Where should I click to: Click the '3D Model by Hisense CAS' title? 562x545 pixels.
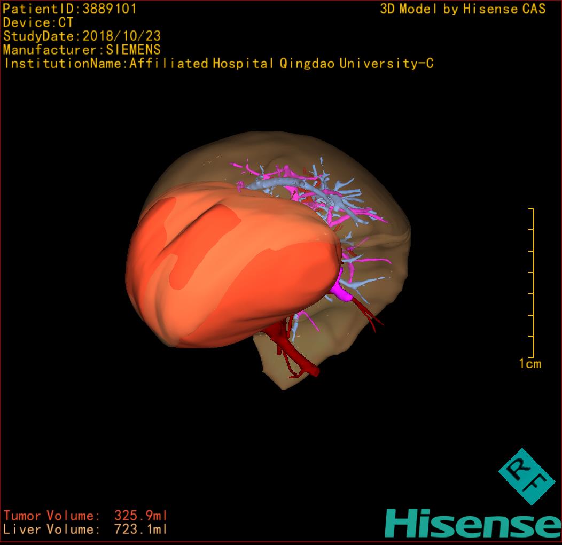pos(463,9)
